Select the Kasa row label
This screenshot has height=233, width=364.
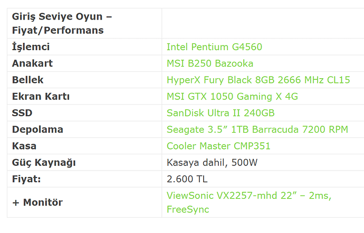[x=24, y=146]
